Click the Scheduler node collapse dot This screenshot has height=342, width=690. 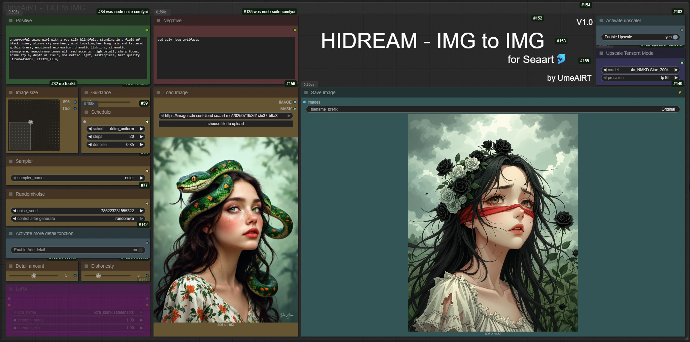87,112
